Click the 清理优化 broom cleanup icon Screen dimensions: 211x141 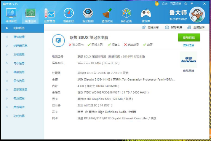(x=107, y=15)
